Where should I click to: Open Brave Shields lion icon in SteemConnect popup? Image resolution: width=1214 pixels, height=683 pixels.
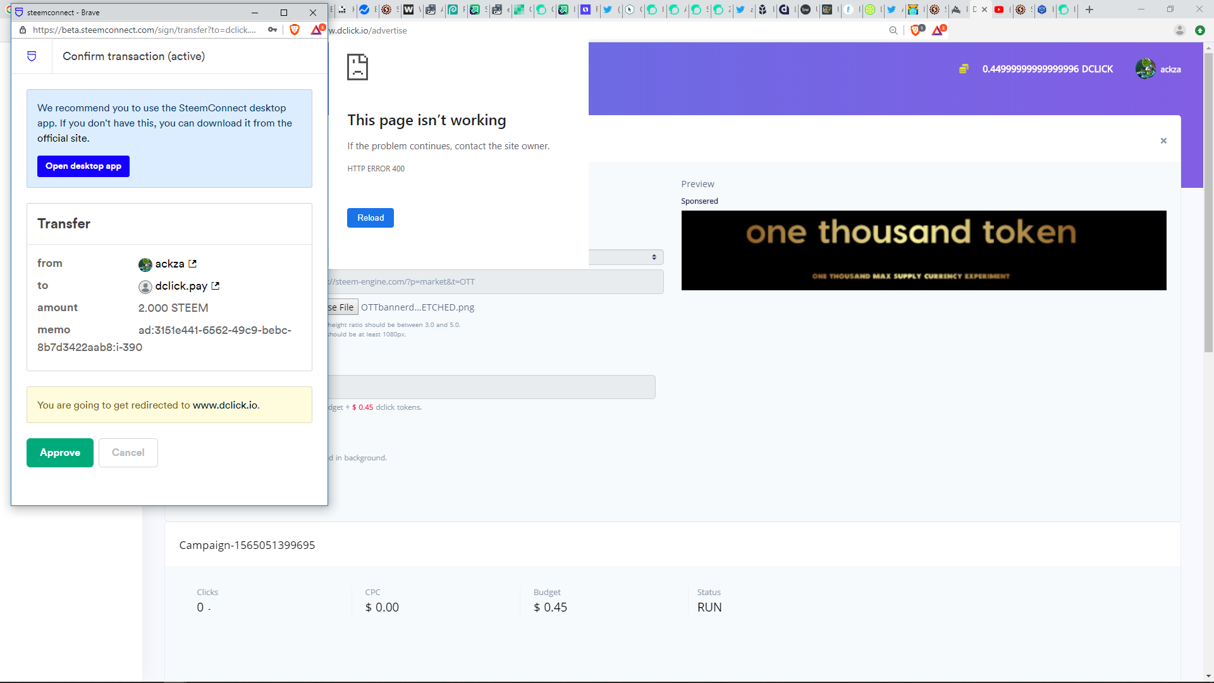pyautogui.click(x=295, y=30)
